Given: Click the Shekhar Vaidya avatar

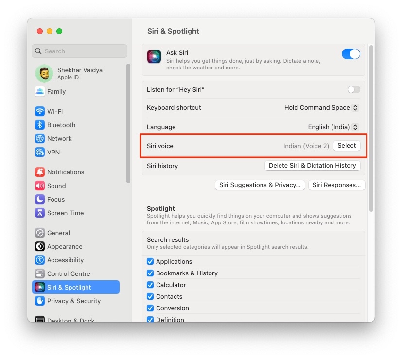Looking at the screenshot, I should point(44,73).
